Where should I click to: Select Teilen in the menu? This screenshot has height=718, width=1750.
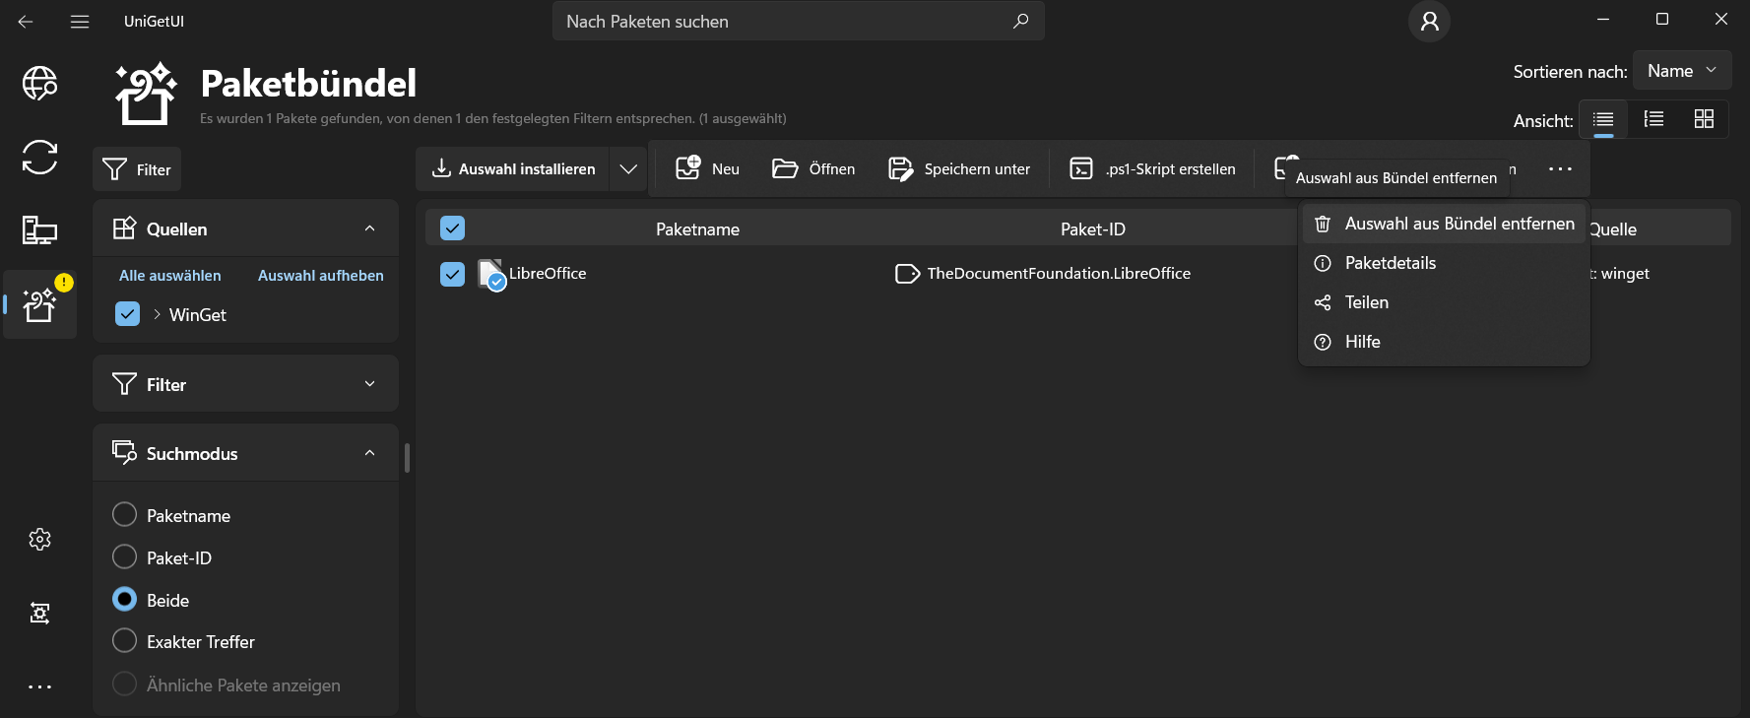pyautogui.click(x=1444, y=302)
